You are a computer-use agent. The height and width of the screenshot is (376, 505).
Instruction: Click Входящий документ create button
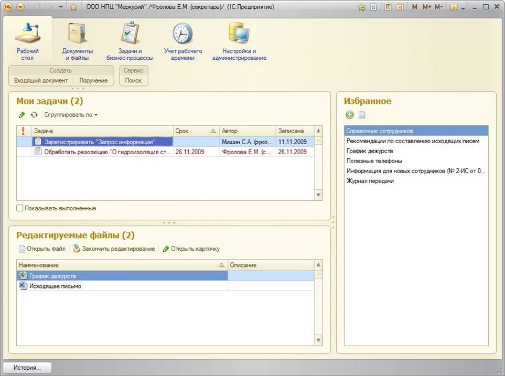[x=41, y=80]
